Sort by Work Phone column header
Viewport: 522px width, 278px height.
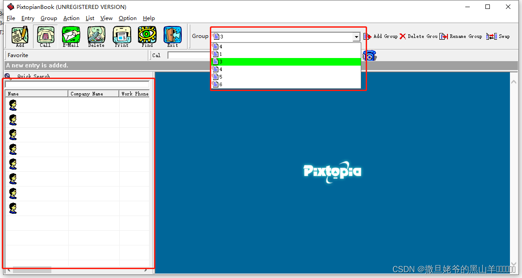point(134,94)
